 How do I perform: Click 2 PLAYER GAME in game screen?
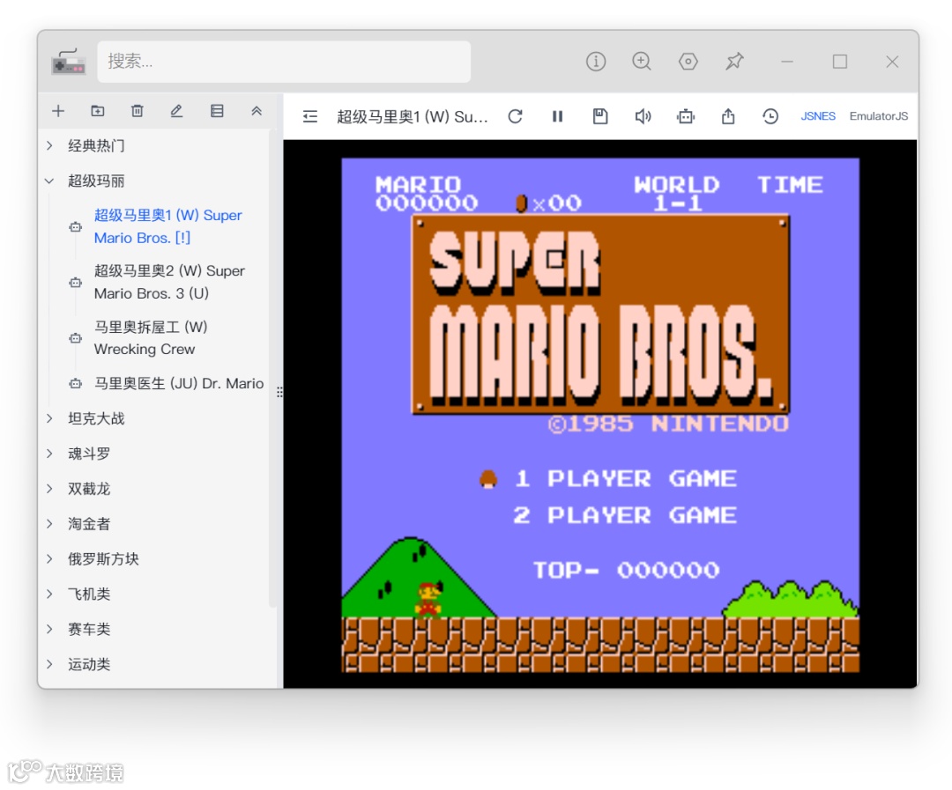click(625, 515)
